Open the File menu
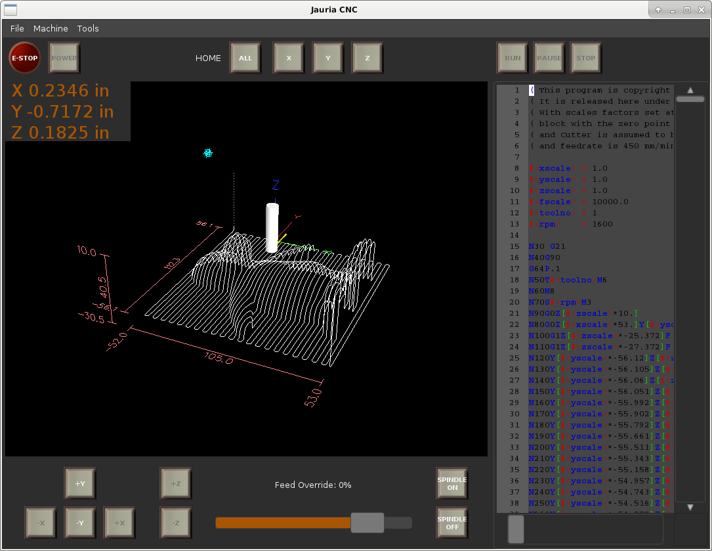This screenshot has width=712, height=551. (x=17, y=28)
